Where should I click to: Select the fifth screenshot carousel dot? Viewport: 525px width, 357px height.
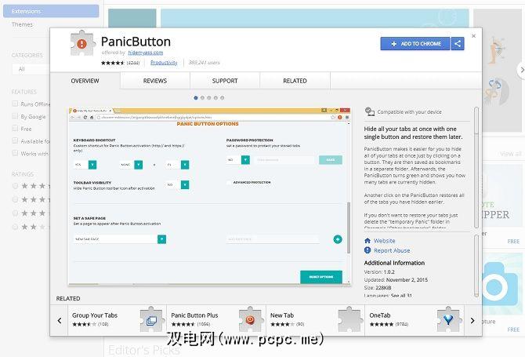click(223, 98)
